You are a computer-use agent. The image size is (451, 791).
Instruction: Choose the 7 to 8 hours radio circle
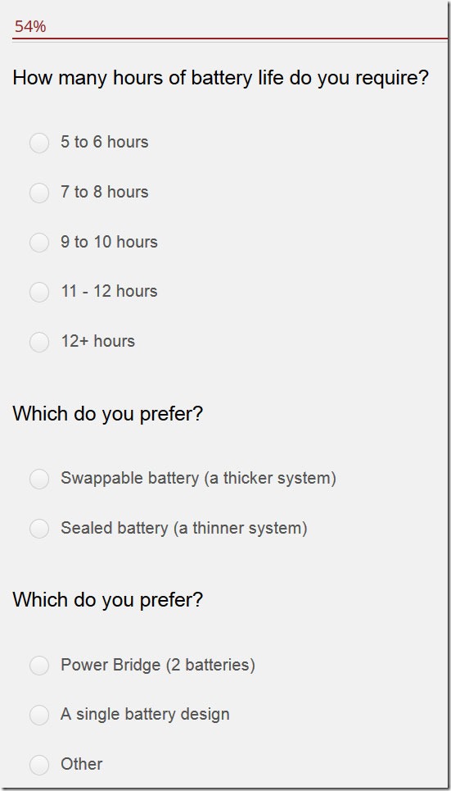tap(39, 193)
